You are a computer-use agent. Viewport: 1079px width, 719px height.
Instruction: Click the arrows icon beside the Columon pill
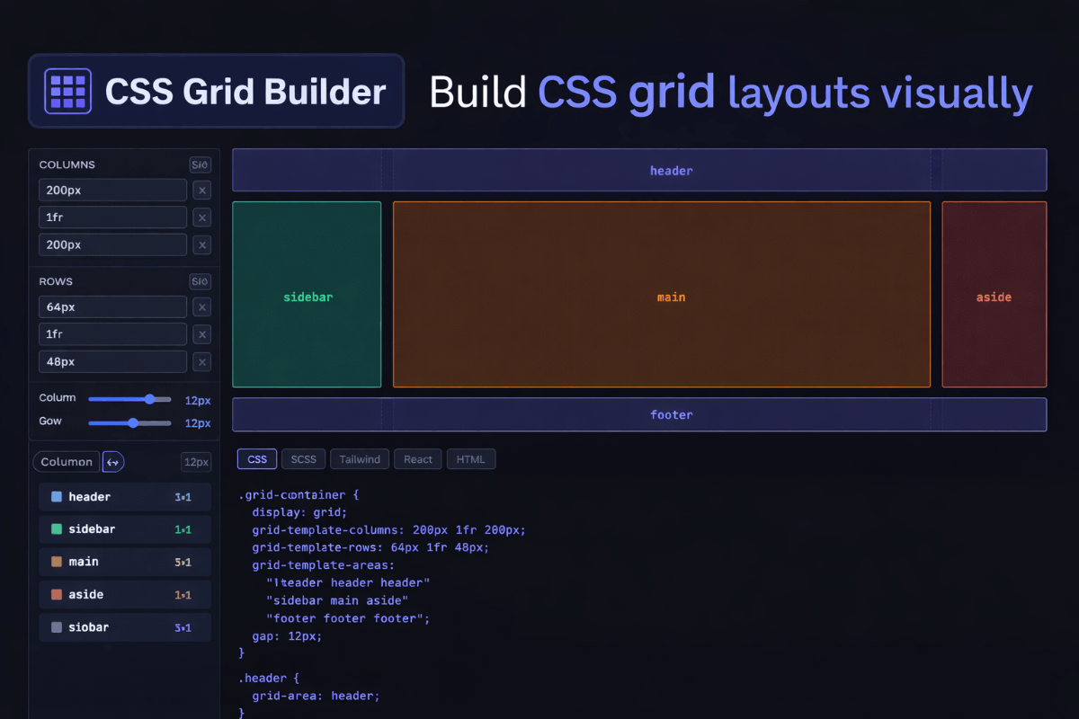click(113, 462)
